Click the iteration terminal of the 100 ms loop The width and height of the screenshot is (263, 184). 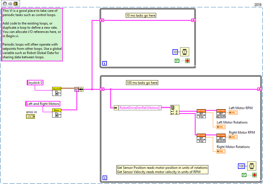[104, 178]
